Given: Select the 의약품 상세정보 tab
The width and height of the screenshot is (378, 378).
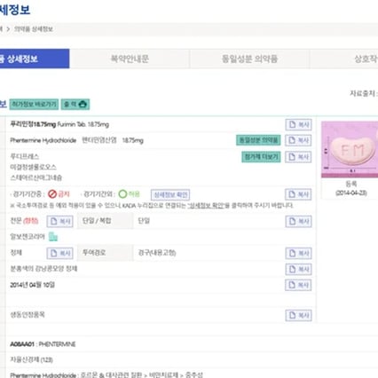Looking at the screenshot, I should (35, 59).
